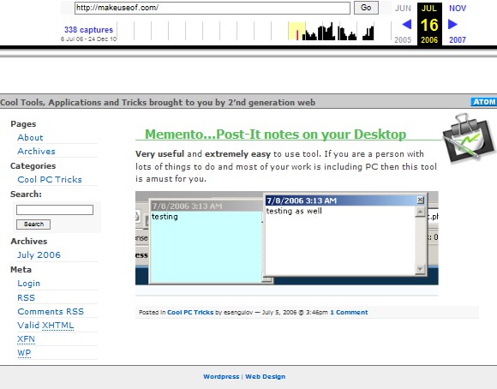Open Cool PC Tricks link in post footer
The width and height of the screenshot is (497, 389).
point(190,312)
